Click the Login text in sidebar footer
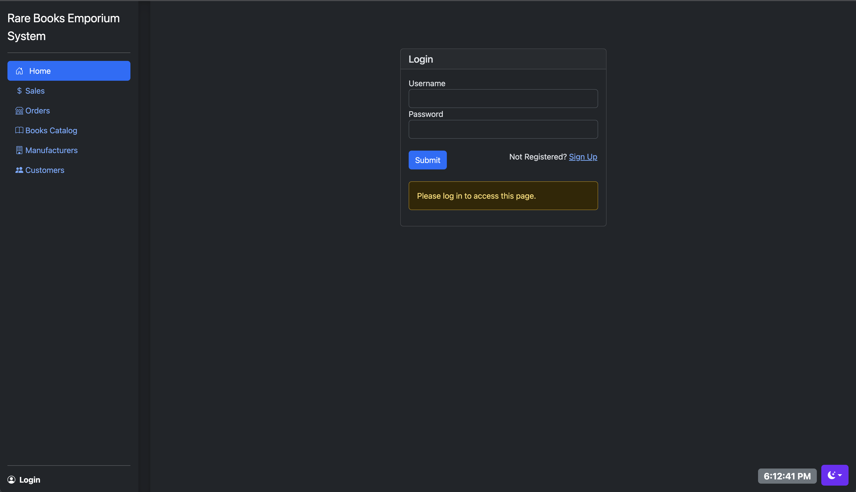856x492 pixels. tap(30, 480)
